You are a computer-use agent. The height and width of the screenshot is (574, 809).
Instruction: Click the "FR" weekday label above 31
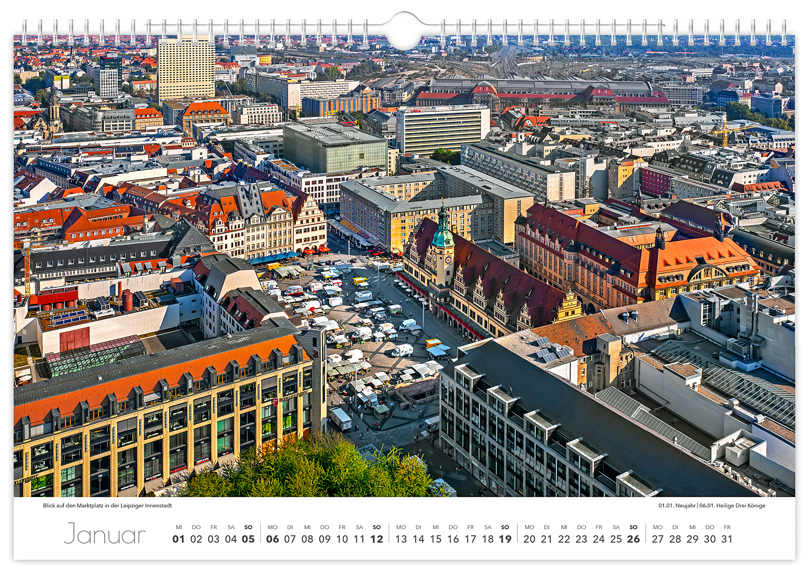[x=727, y=527]
